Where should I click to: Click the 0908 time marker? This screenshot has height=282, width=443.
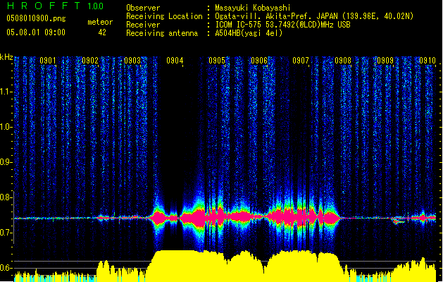tap(343, 61)
